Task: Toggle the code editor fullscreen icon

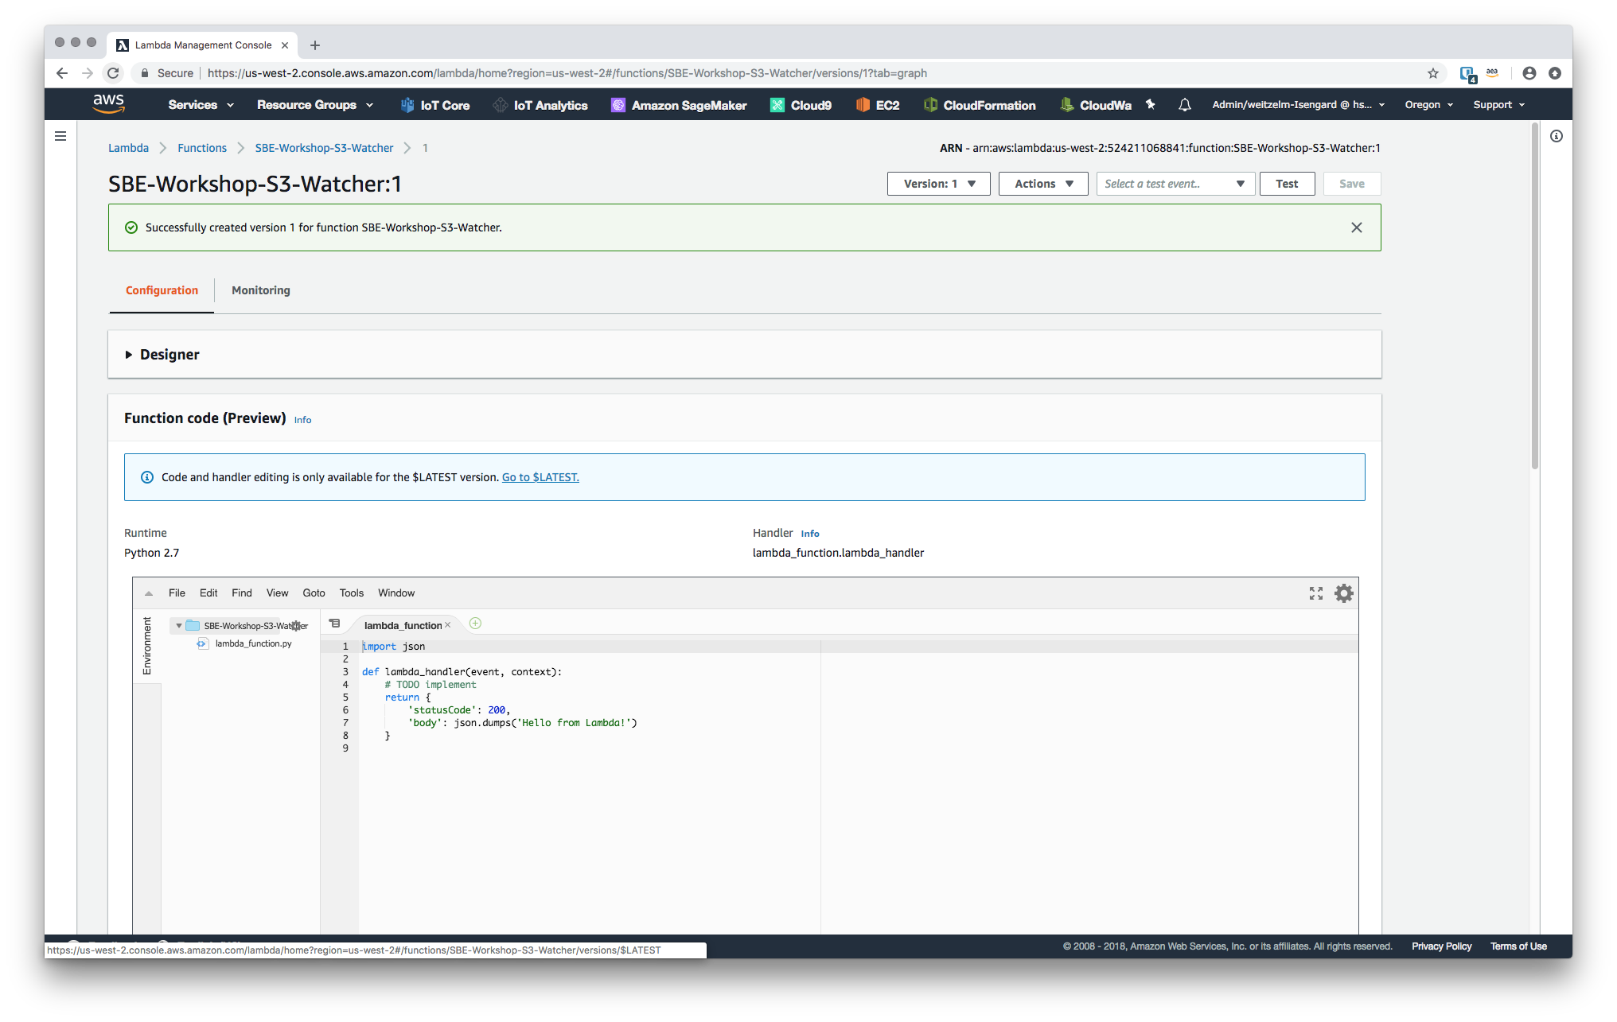Action: click(1316, 593)
